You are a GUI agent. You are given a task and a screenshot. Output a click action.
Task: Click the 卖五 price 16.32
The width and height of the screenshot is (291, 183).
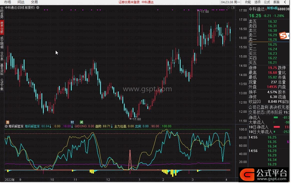pos(272,21)
